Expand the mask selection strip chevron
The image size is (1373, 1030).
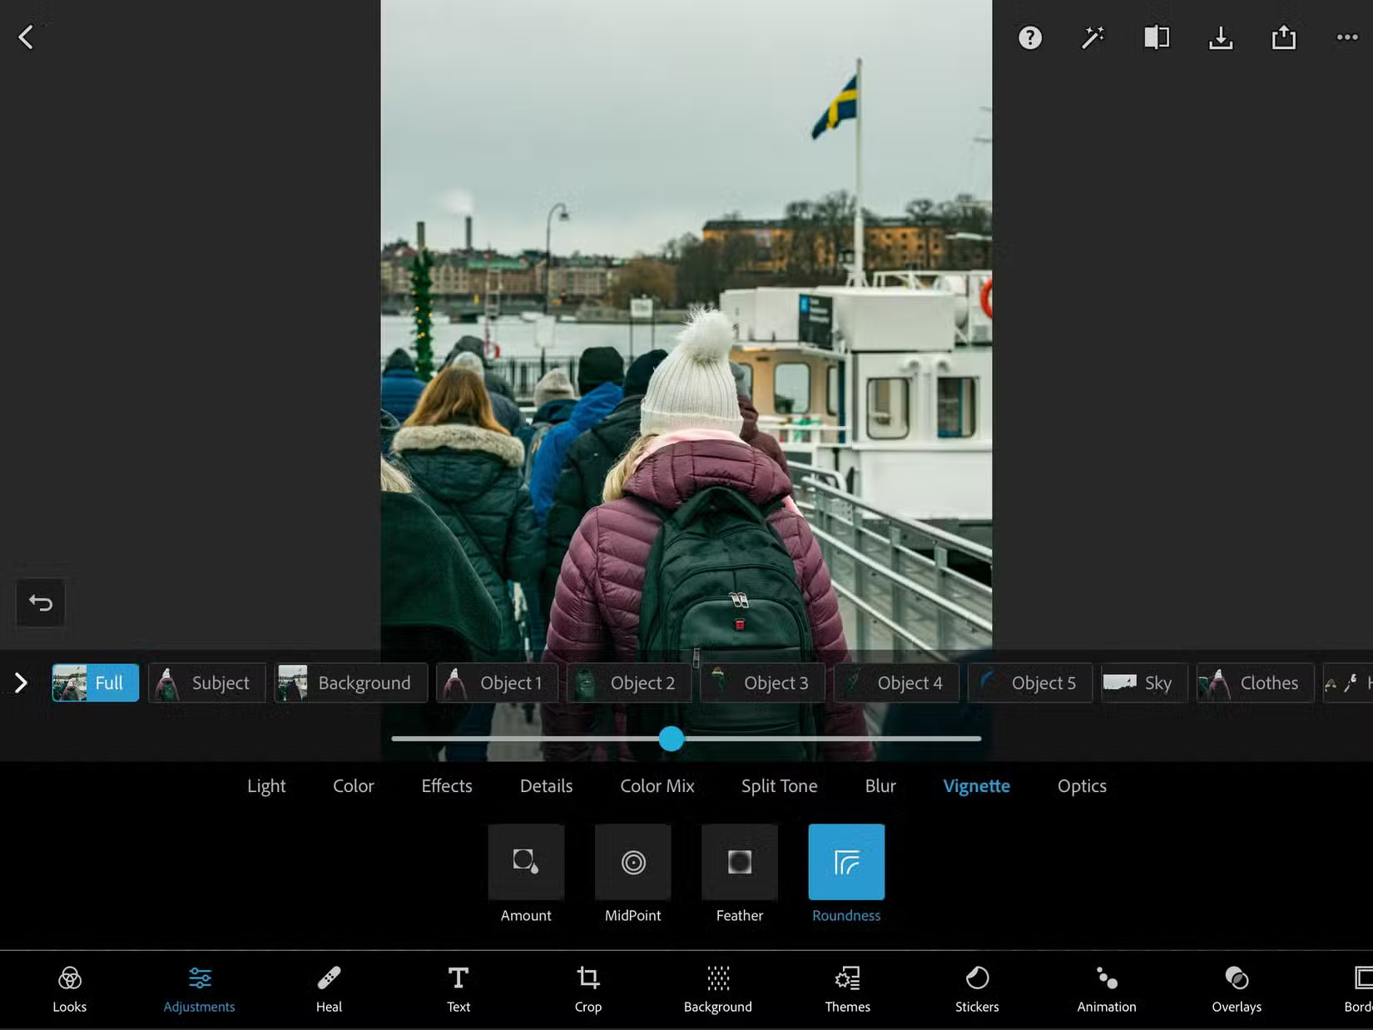(x=20, y=682)
